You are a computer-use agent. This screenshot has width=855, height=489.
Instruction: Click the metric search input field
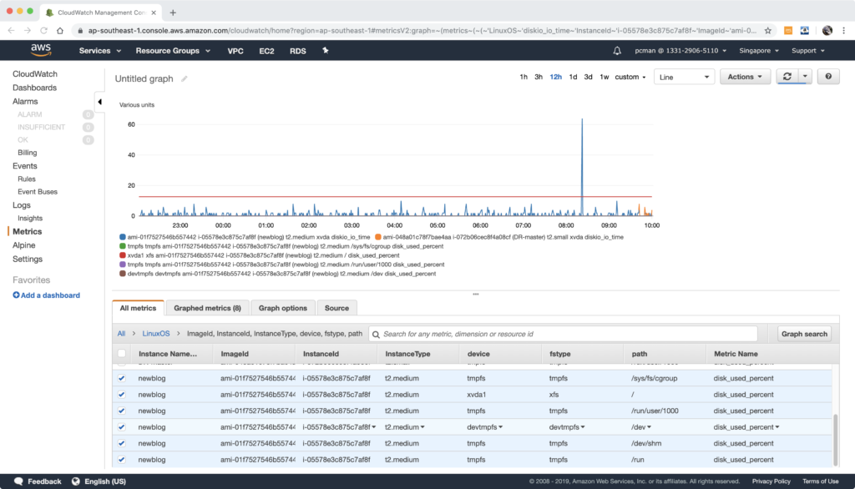564,334
